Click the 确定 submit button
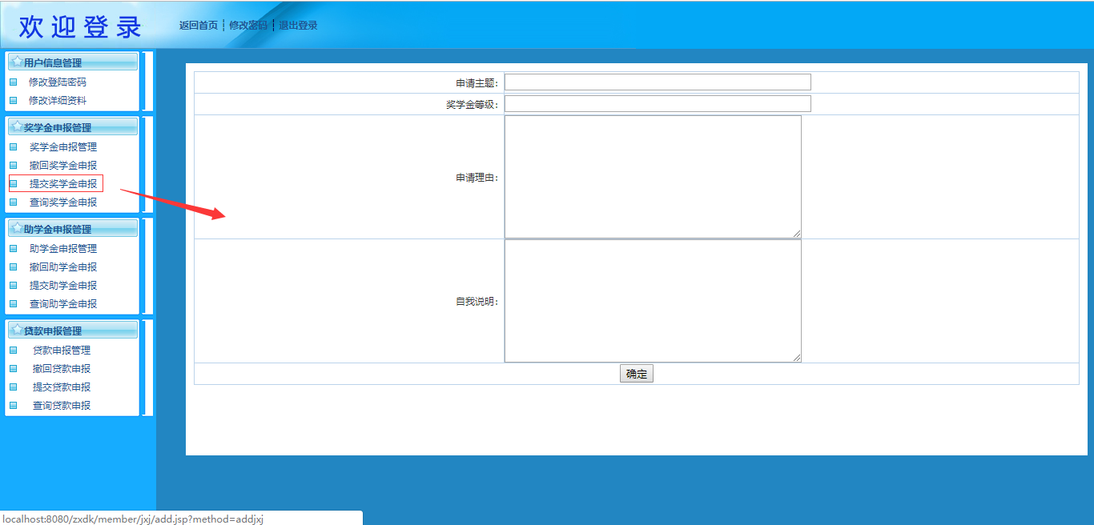This screenshot has height=525, width=1094. pos(636,374)
